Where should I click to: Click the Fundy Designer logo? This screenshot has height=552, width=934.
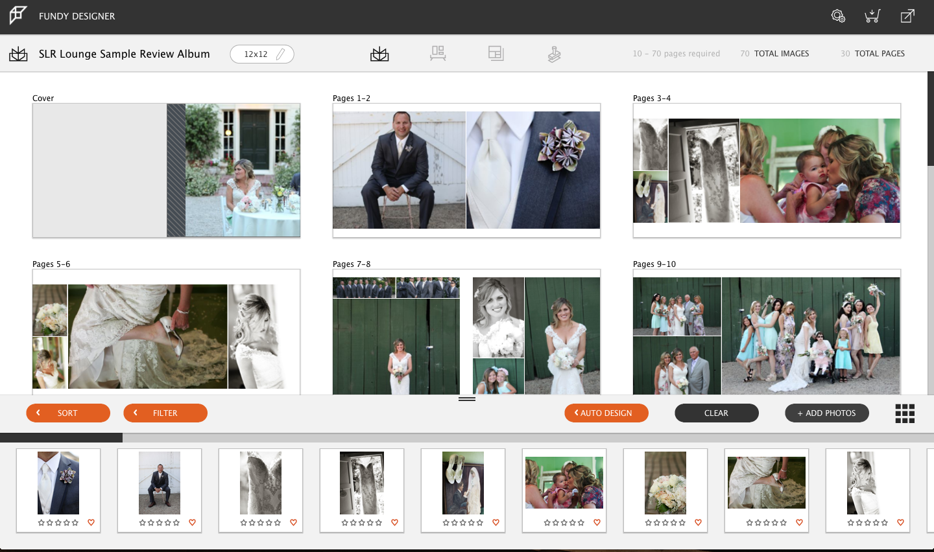coord(18,16)
